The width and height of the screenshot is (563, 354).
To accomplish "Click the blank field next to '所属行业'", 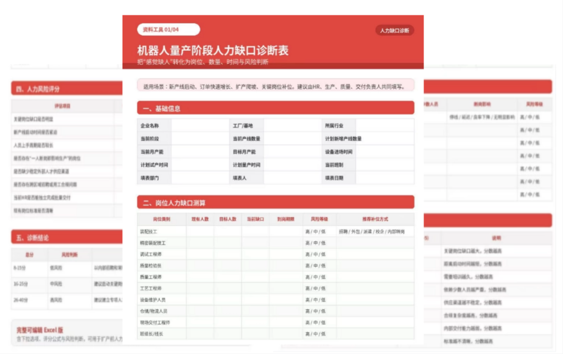I will (385, 125).
